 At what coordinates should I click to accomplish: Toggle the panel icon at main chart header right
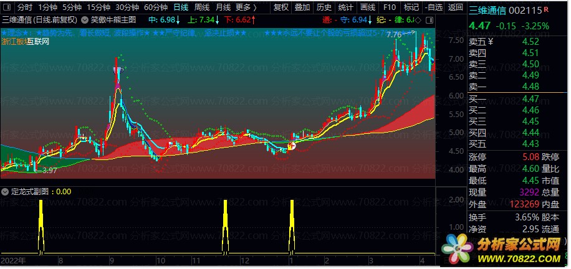pos(429,20)
